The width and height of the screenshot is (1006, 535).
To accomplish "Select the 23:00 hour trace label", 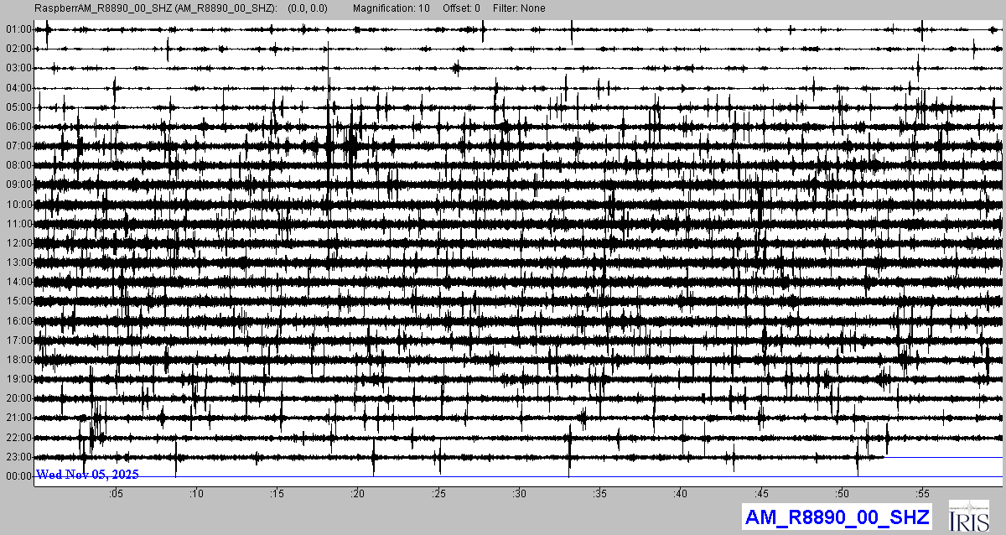I will tap(18, 457).
